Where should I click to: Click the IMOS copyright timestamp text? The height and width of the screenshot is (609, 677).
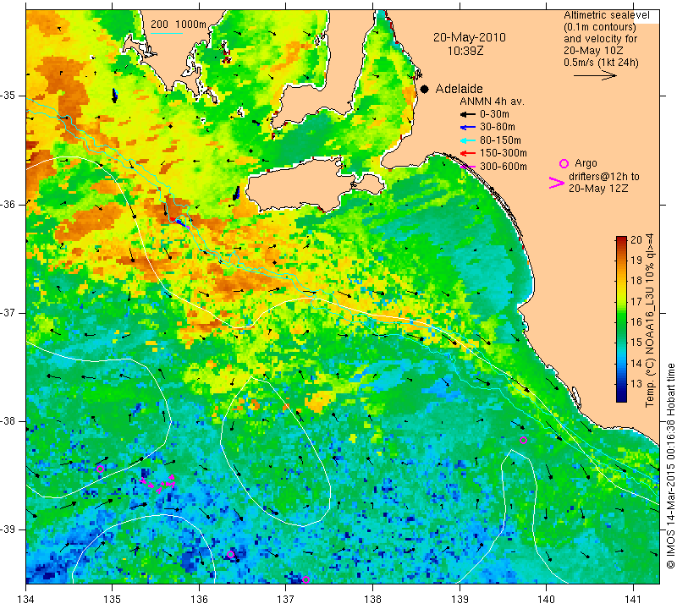[x=670, y=465]
